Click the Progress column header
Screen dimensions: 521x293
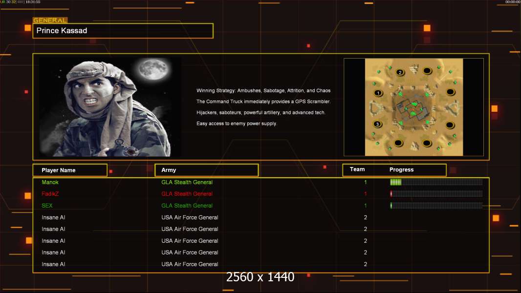(x=401, y=169)
